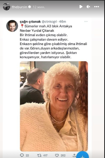The image size is (105, 158).
Task: Click the retweet arrows icon
Action: coord(39,155)
